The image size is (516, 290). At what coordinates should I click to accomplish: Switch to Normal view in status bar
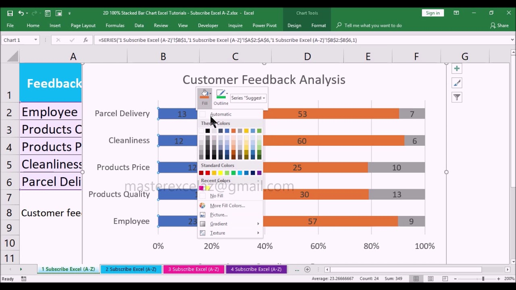[416, 279]
